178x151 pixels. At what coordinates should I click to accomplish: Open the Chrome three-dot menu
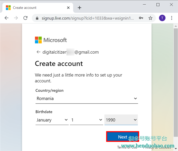coord(172,18)
